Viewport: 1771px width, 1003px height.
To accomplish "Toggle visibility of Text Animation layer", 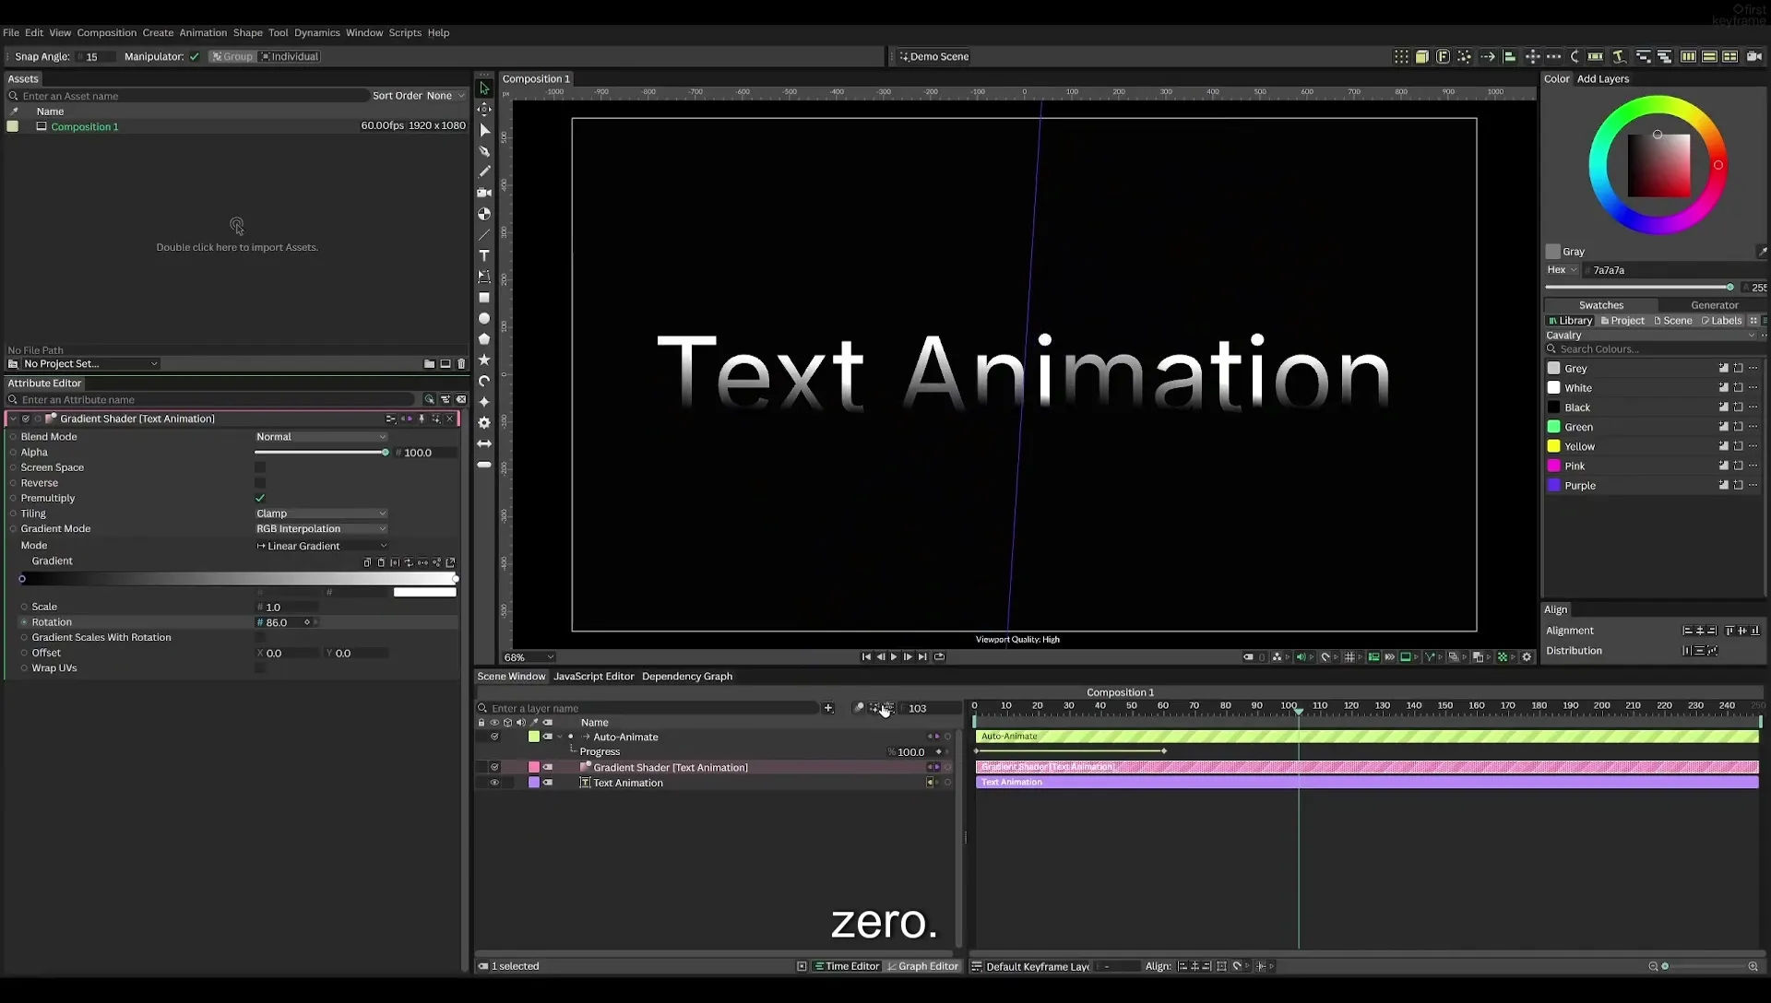I will pos(494,783).
